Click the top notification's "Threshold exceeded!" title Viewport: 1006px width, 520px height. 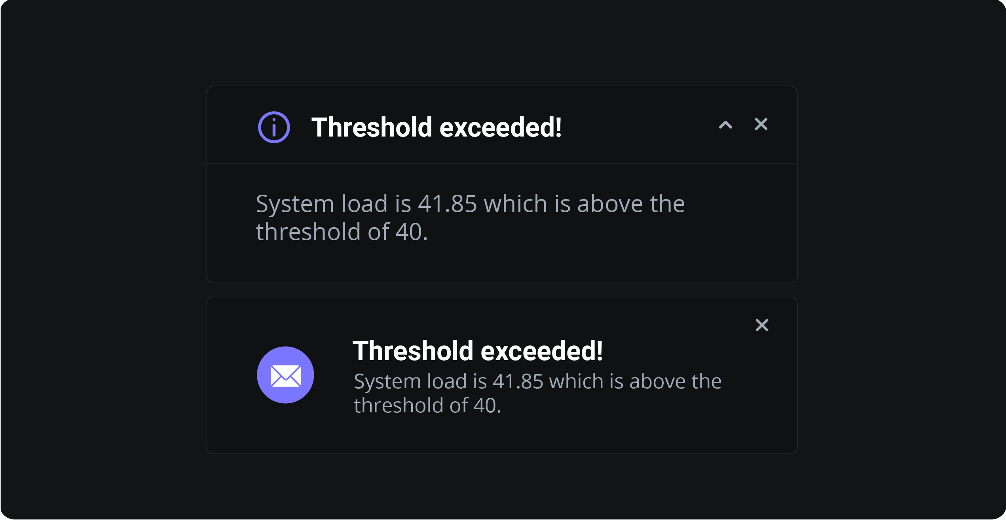tap(436, 127)
